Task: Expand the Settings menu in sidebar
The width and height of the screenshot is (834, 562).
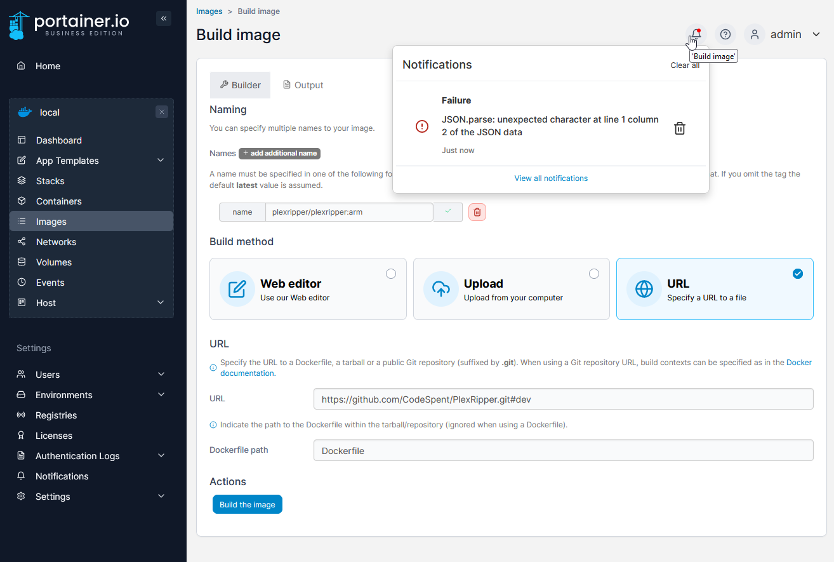Action: [53, 496]
